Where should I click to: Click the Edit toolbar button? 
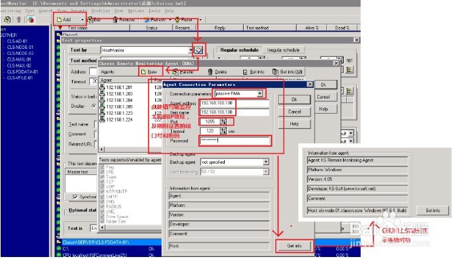coord(95,20)
